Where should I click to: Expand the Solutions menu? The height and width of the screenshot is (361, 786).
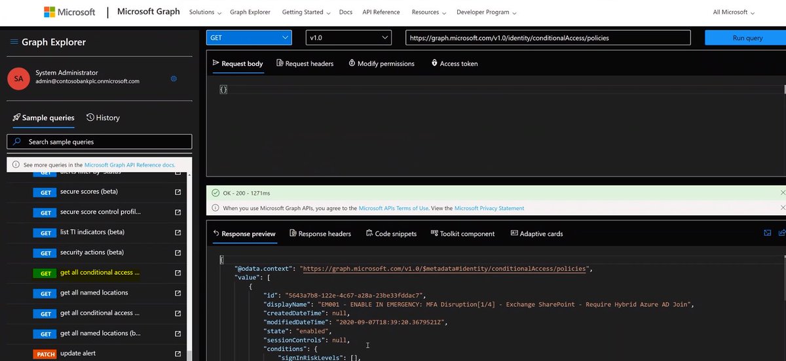(x=205, y=12)
